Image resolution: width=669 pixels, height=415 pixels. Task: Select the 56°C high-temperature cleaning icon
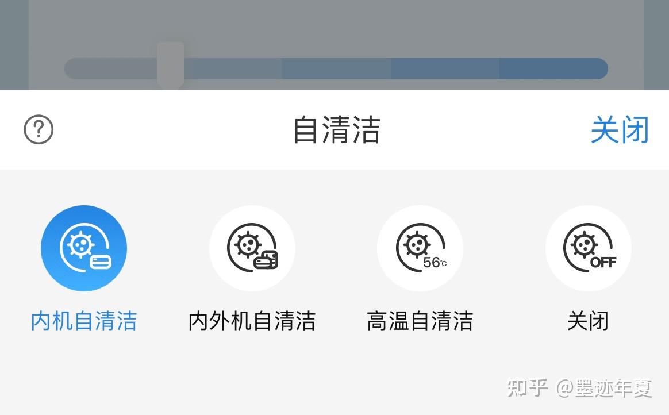[420, 248]
